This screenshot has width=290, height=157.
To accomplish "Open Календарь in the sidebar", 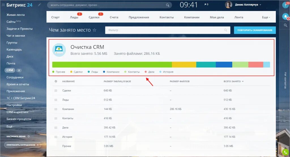I will [14, 49].
